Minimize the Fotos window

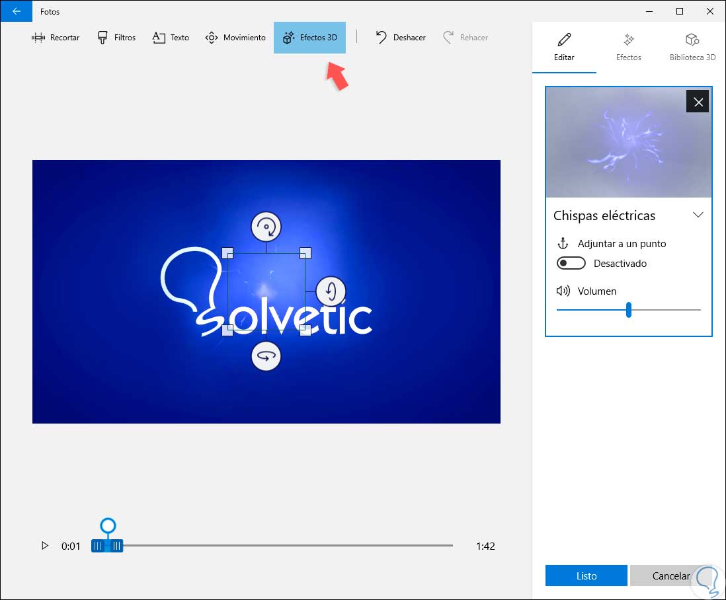[649, 11]
